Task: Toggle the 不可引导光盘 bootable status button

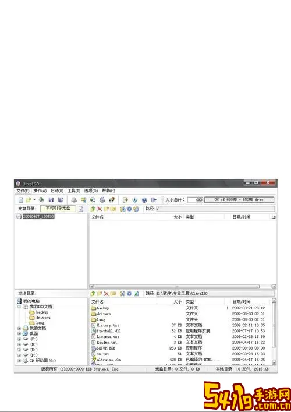Action: click(58, 209)
